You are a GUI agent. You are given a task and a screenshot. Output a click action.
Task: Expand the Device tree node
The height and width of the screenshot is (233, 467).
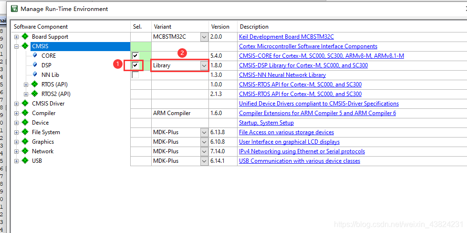click(16, 122)
